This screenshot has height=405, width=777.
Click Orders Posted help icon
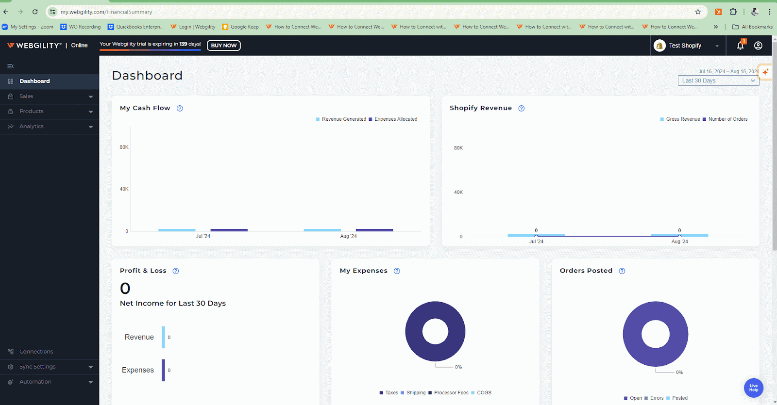point(622,271)
